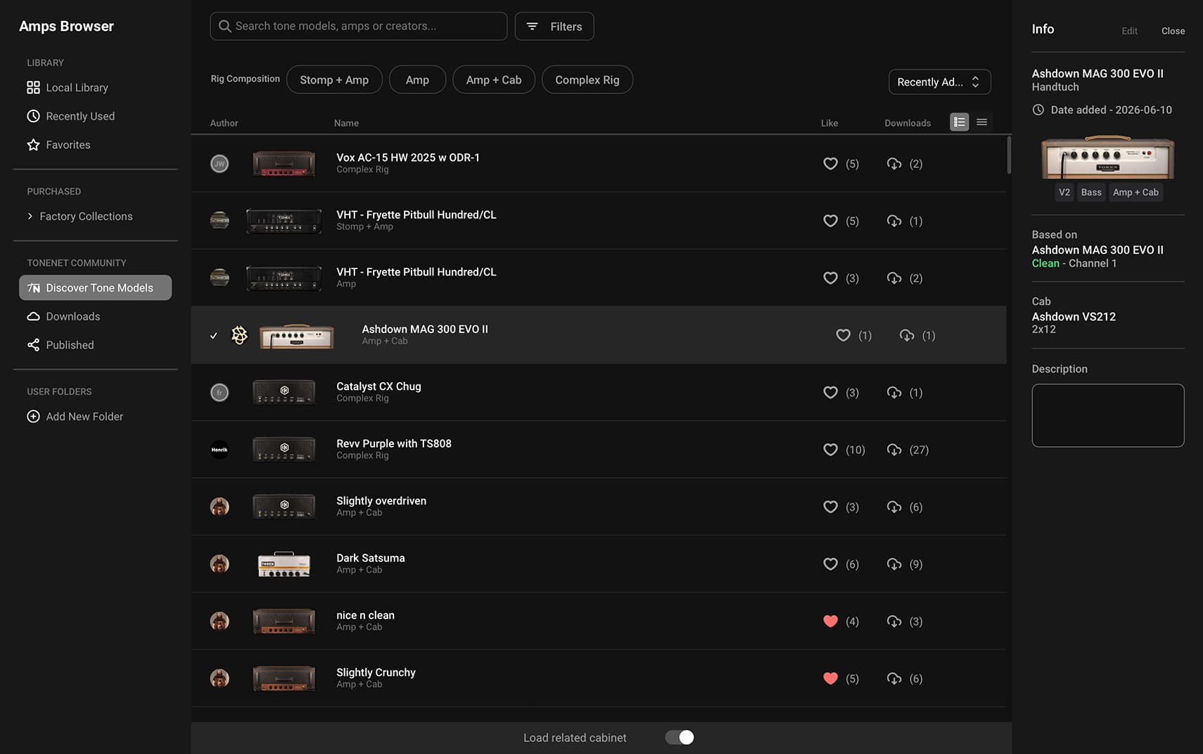
Task: Unlike the nice n clean model
Action: pos(830,621)
